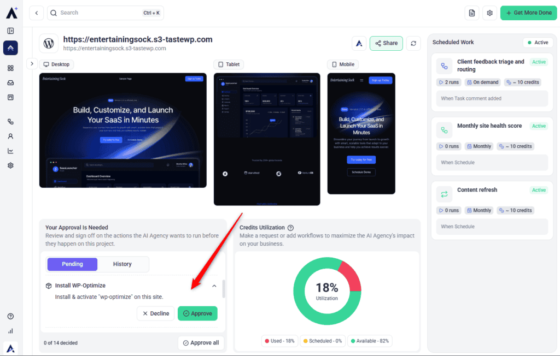Open the Monthly site health score title
The height and width of the screenshot is (356, 560).
click(489, 126)
